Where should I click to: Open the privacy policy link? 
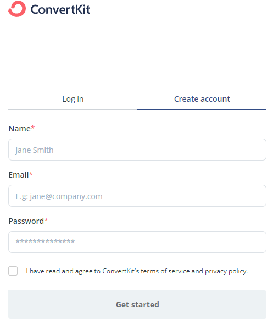click(x=226, y=271)
